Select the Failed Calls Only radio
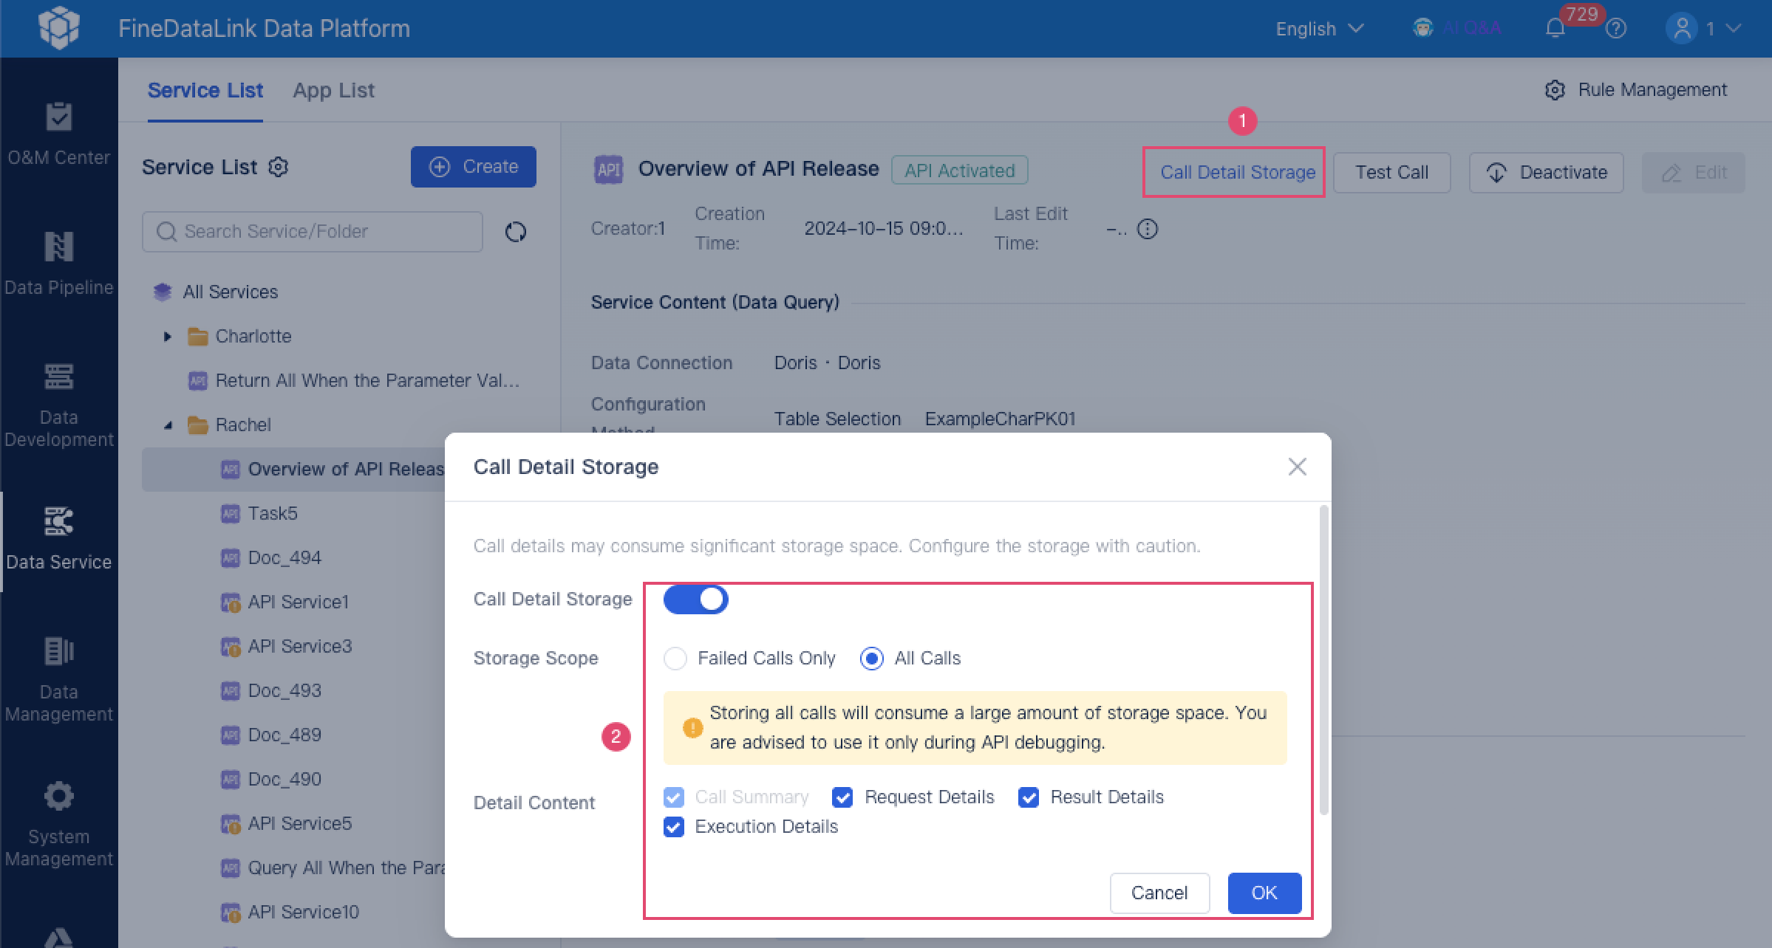 pyautogui.click(x=675, y=658)
